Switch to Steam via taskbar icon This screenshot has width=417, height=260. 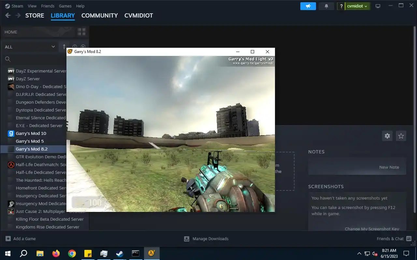click(x=120, y=253)
